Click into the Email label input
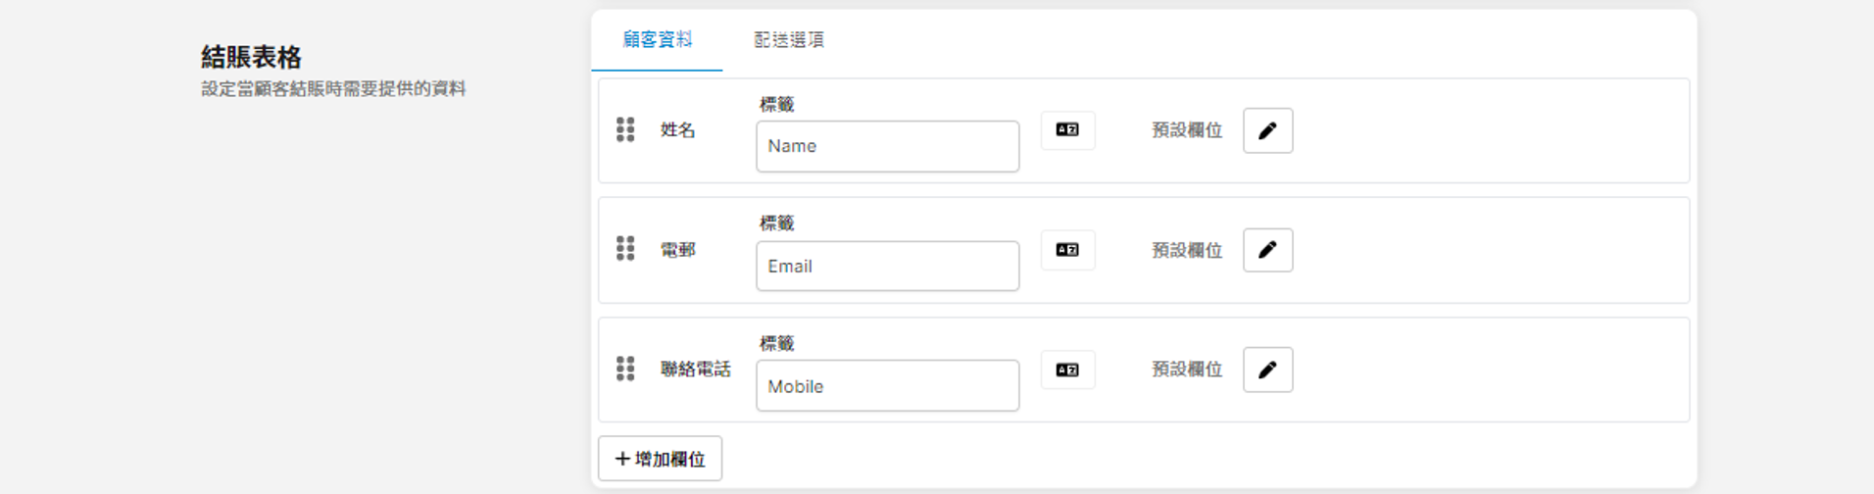This screenshot has height=494, width=1874. (887, 266)
